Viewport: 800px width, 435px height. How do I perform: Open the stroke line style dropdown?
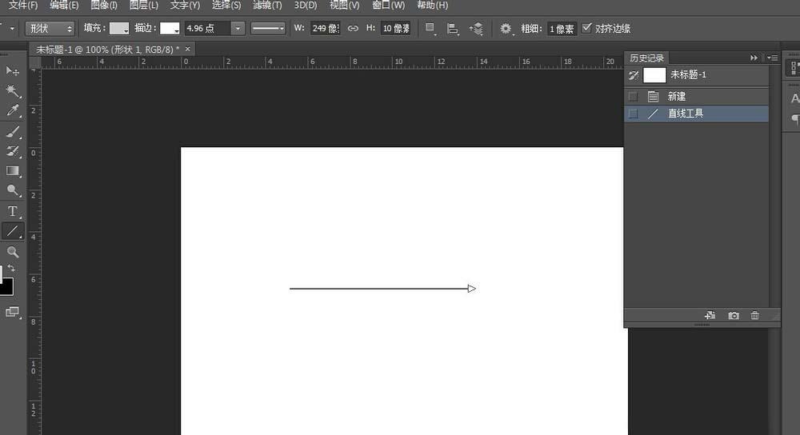[268, 29]
